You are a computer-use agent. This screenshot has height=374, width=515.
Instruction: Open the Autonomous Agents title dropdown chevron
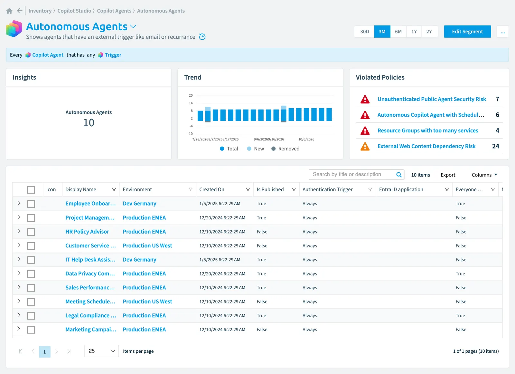pyautogui.click(x=133, y=26)
